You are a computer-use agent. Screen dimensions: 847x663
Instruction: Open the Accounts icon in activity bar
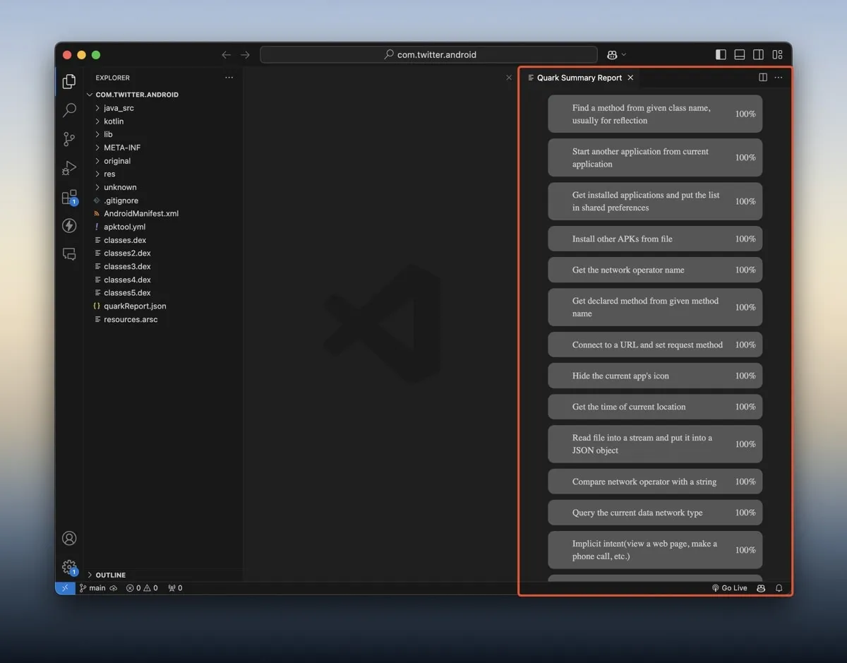click(69, 538)
